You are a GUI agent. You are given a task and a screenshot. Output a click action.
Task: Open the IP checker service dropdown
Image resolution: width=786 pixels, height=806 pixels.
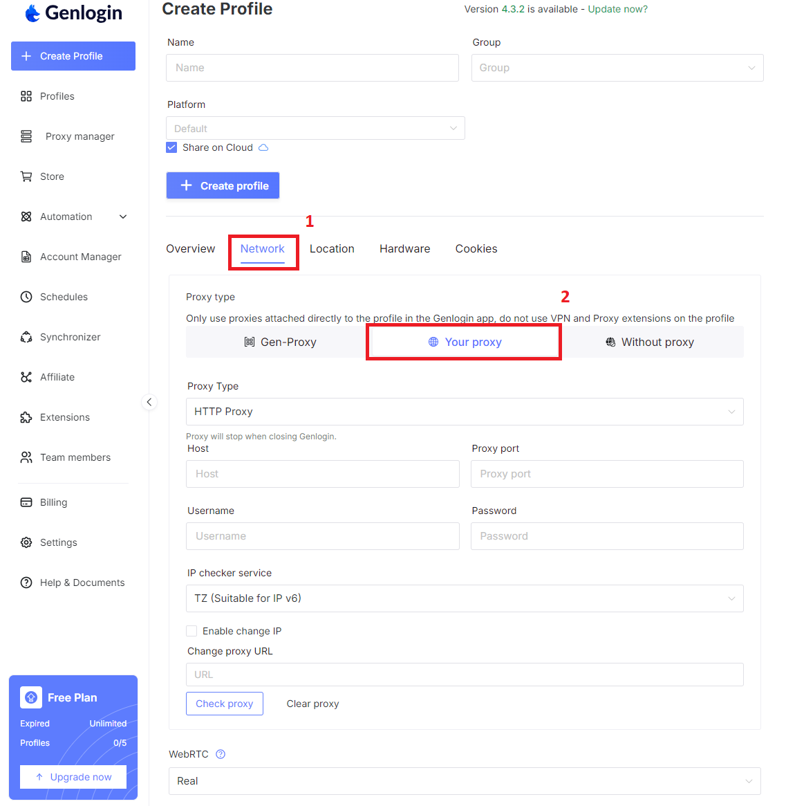coord(464,598)
